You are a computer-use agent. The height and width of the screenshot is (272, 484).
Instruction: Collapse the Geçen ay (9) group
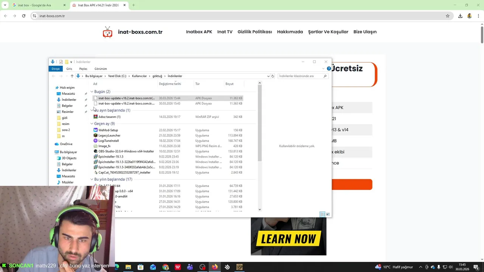coord(92,124)
